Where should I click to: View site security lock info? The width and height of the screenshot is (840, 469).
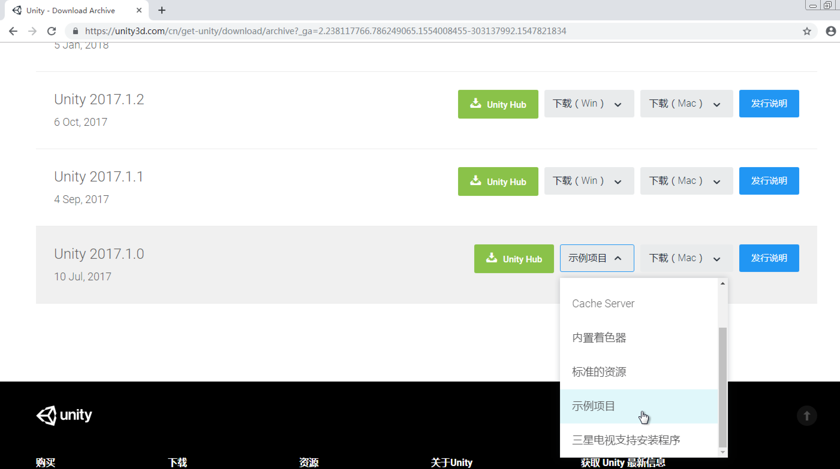pyautogui.click(x=75, y=31)
